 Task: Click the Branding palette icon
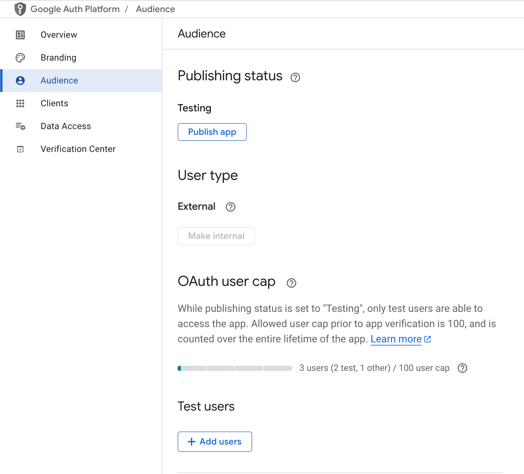(20, 58)
